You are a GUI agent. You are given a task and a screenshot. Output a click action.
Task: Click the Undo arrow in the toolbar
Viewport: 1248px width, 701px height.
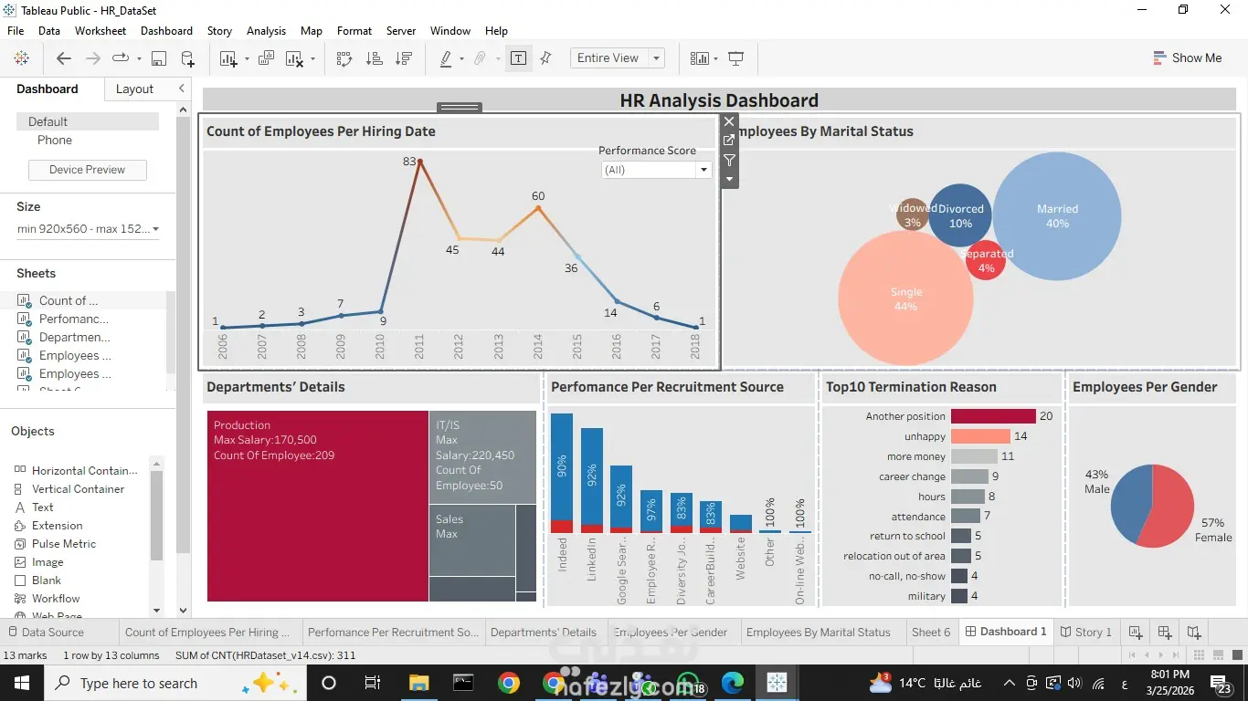click(x=63, y=58)
